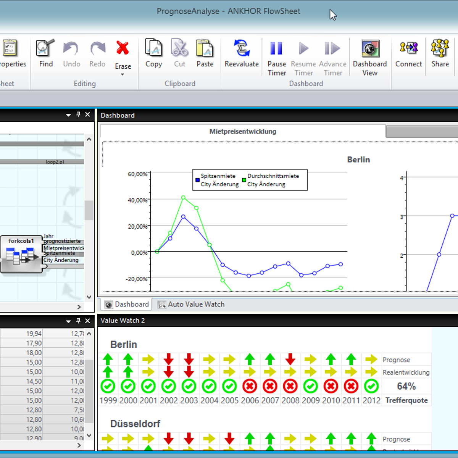Viewport: 458px width, 458px height.
Task: Close the flowsheet panel
Action: (88, 114)
